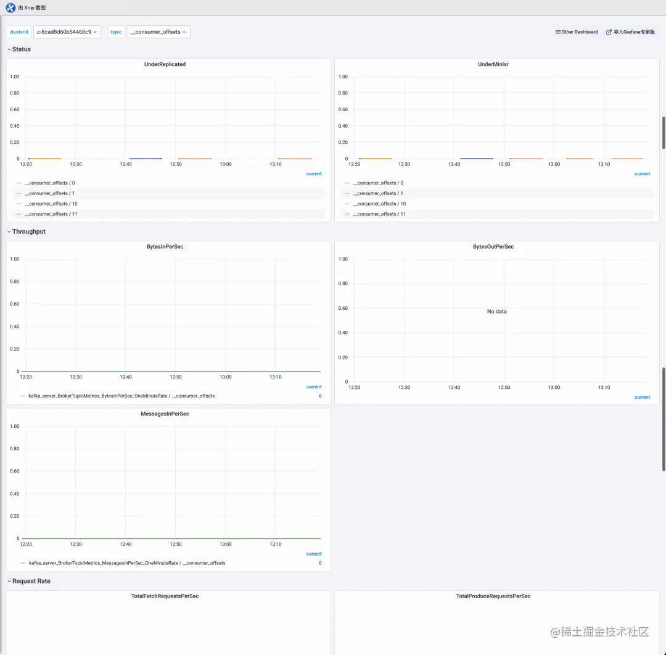Click the Xnip app icon
The width and height of the screenshot is (666, 655).
tap(10, 7)
